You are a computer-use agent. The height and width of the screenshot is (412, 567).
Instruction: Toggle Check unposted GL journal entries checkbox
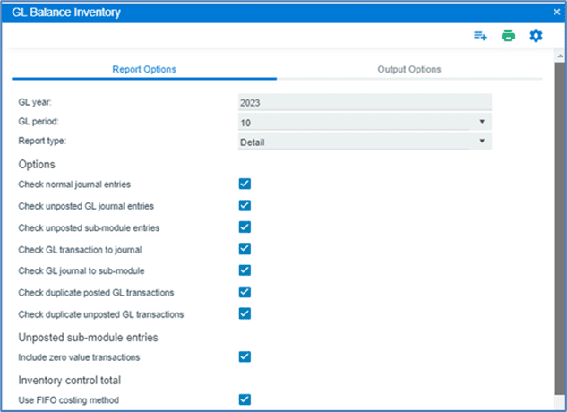tap(245, 206)
